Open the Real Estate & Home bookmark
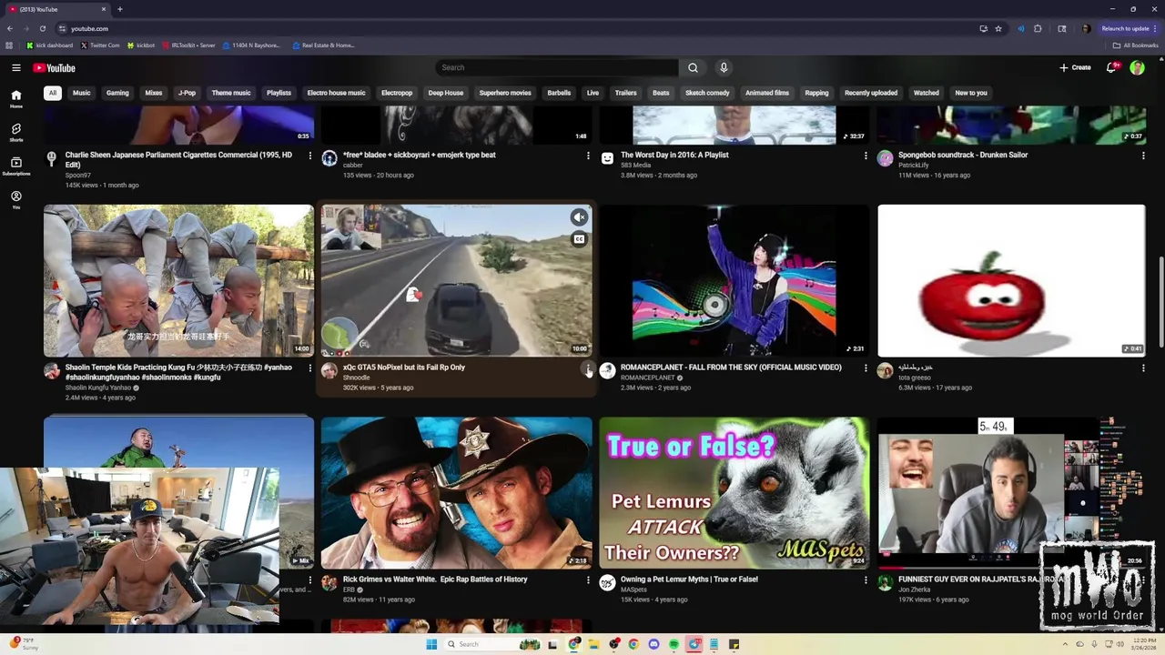Viewport: 1165px width, 655px height. coord(323,45)
